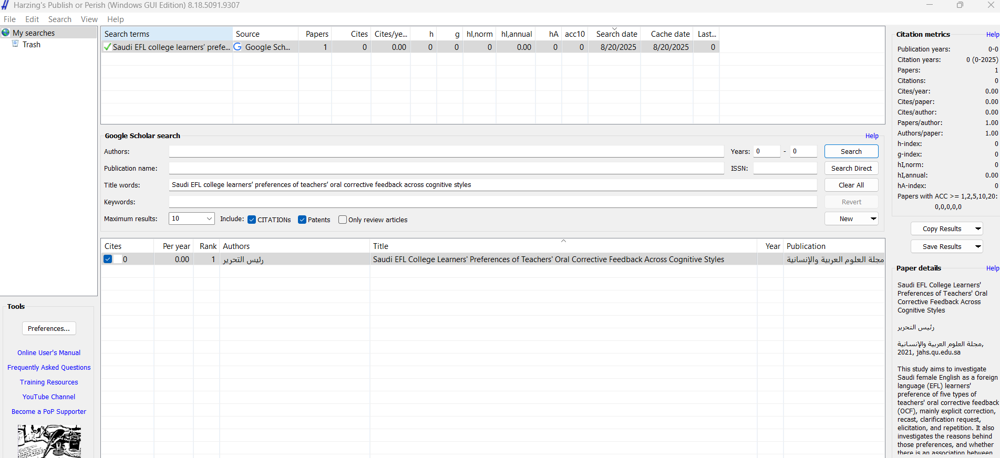The height and width of the screenshot is (458, 1000).
Task: Click the Publish or Perish writer illustration
Action: click(x=49, y=441)
